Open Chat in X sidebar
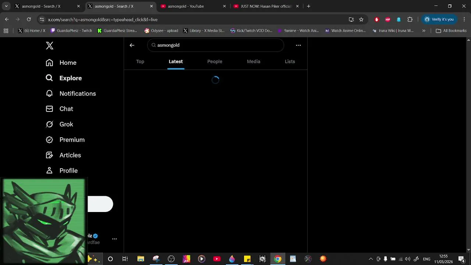The width and height of the screenshot is (471, 265). [59, 109]
